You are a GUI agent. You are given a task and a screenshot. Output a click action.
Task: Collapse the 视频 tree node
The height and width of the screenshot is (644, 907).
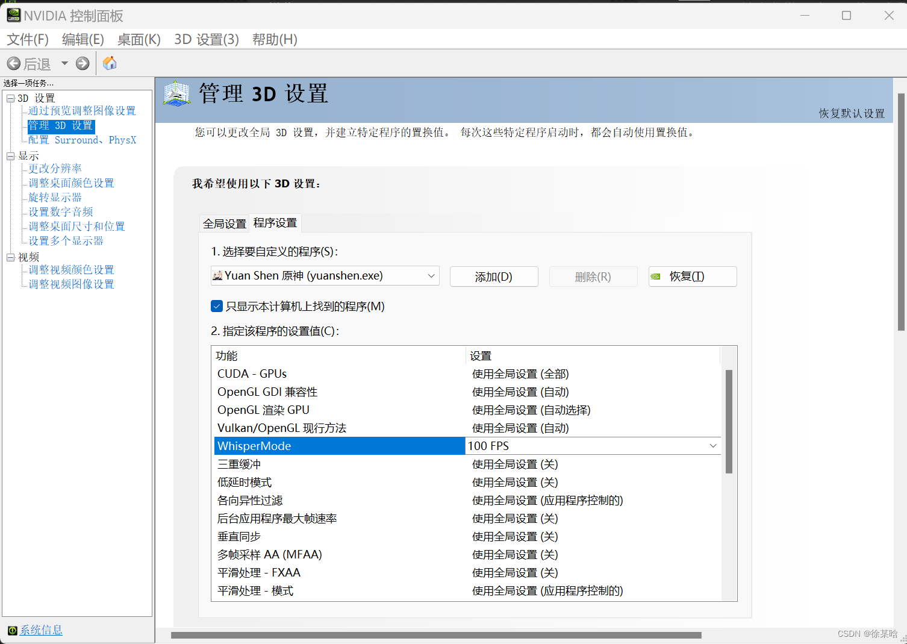10,257
